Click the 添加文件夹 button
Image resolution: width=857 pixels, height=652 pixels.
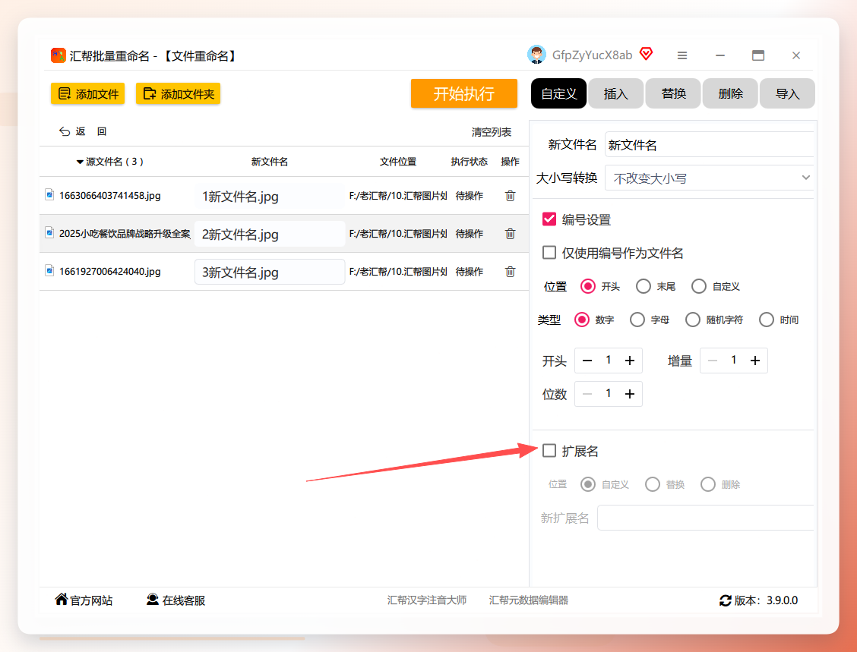[x=179, y=93]
